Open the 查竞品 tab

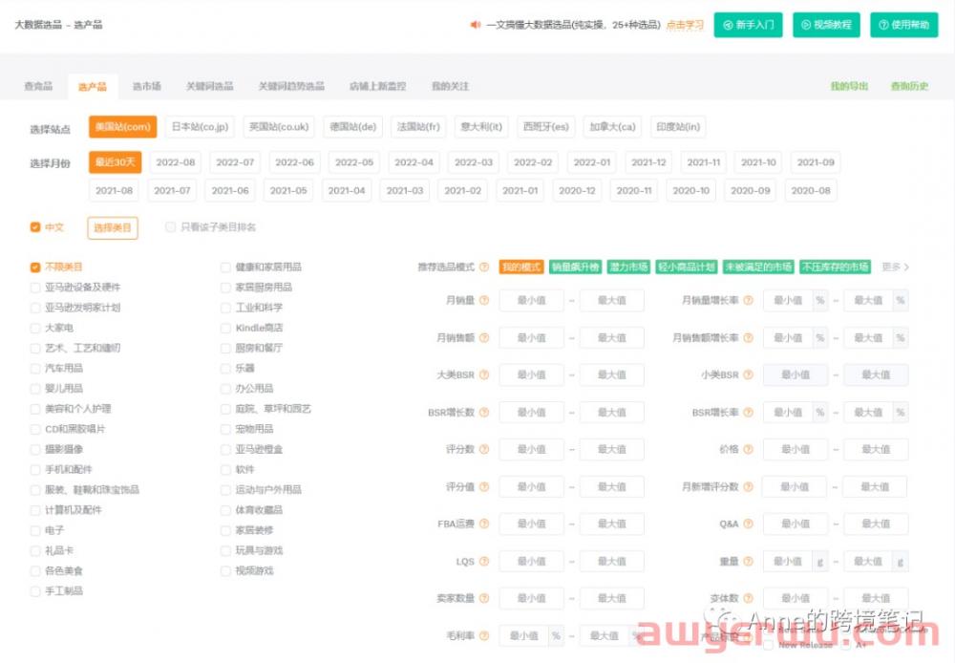pyautogui.click(x=38, y=85)
